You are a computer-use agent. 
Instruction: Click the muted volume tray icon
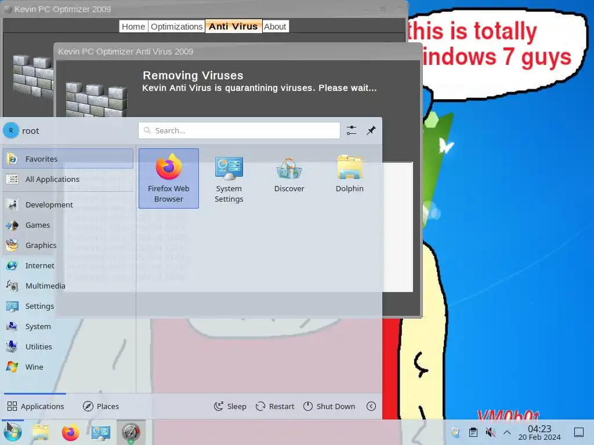coord(490,432)
